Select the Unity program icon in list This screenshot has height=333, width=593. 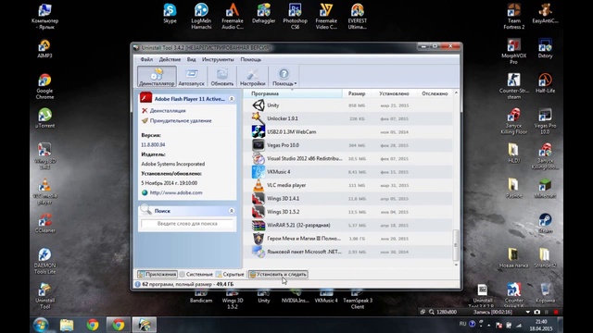(x=259, y=105)
